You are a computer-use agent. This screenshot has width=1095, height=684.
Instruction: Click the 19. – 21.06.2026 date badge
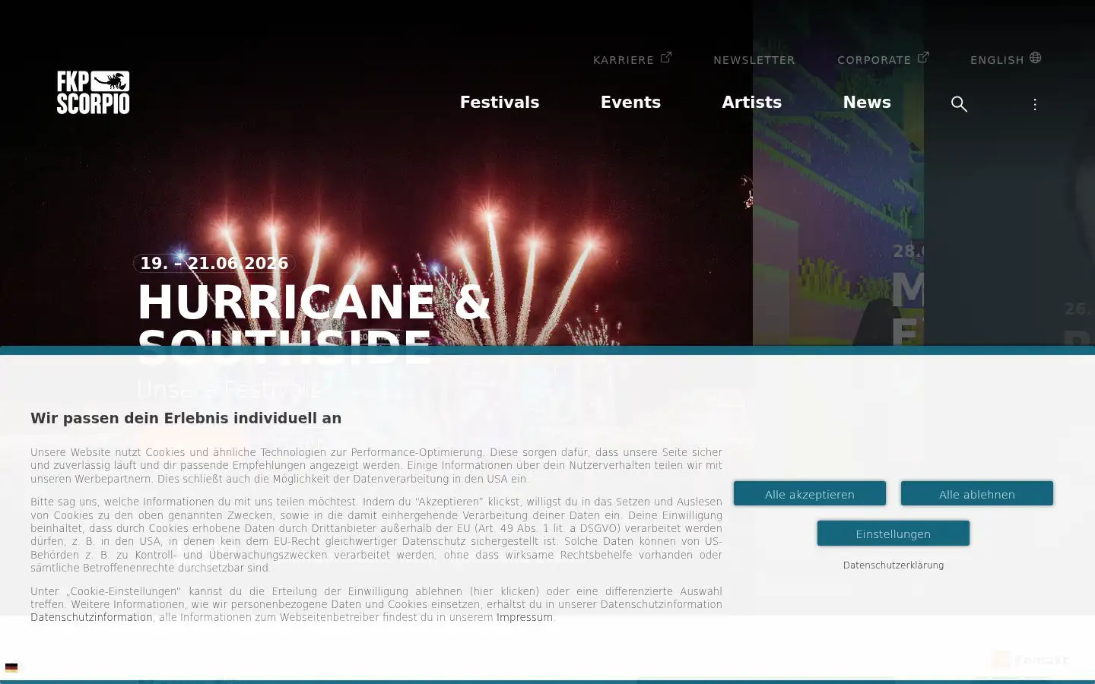pyautogui.click(x=214, y=263)
